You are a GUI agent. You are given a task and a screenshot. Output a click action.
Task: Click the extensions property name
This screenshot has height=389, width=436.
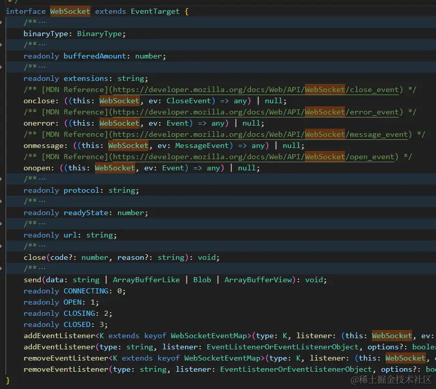(x=86, y=79)
